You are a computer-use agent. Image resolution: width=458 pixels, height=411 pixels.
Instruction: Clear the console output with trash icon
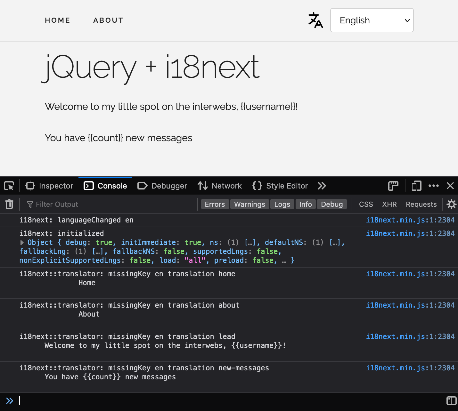pyautogui.click(x=9, y=204)
